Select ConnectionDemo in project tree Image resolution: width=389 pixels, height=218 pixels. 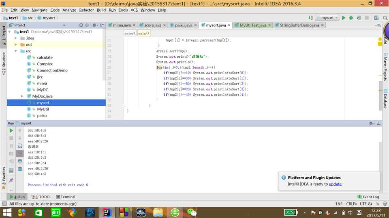pos(52,70)
